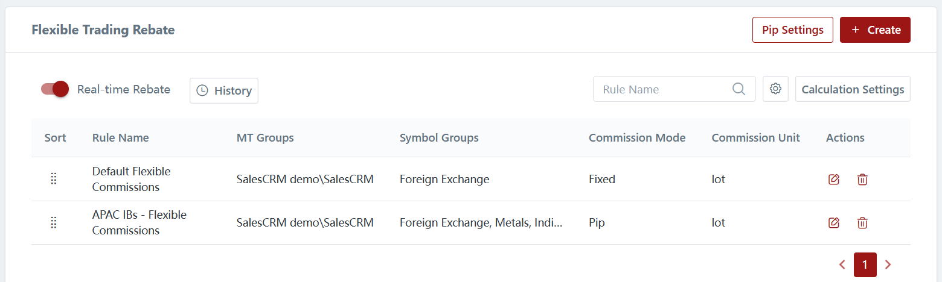
Task: Toggle the Real-time Rebate switch
Action: click(55, 89)
